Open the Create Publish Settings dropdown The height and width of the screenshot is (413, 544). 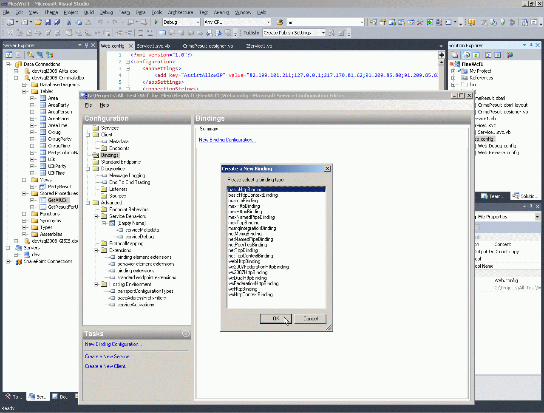tap(323, 33)
